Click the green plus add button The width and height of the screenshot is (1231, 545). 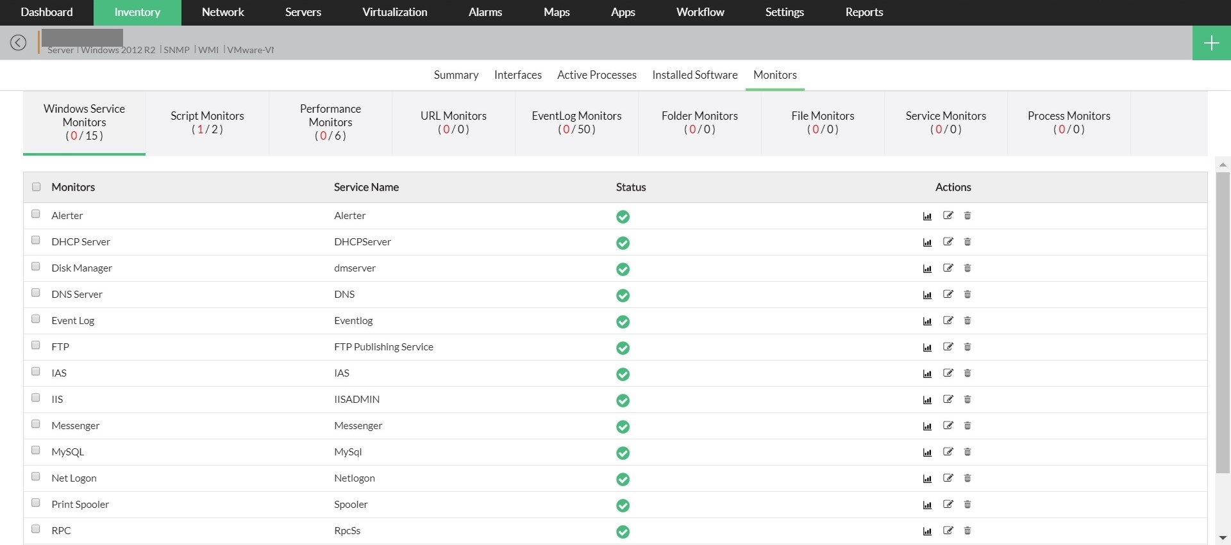point(1211,43)
